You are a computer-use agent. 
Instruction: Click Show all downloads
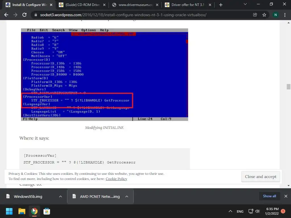coord(269,196)
